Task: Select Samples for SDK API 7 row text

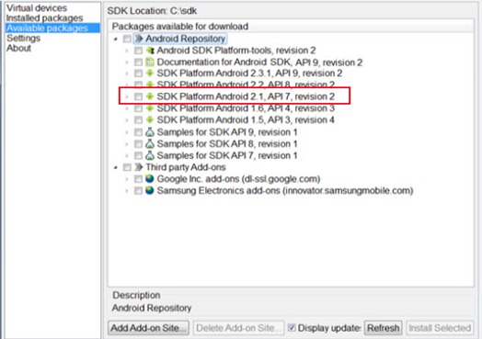Action: click(227, 155)
